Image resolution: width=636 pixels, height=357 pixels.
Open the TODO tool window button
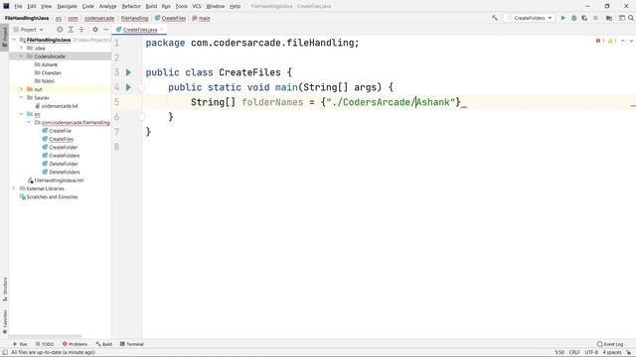pos(45,344)
